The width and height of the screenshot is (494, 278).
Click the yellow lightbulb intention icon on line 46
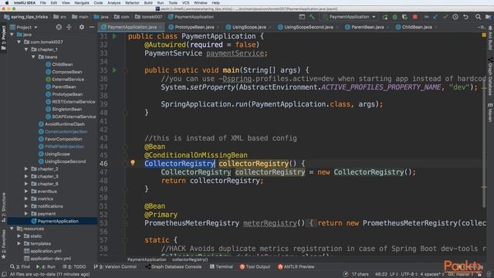tap(133, 163)
